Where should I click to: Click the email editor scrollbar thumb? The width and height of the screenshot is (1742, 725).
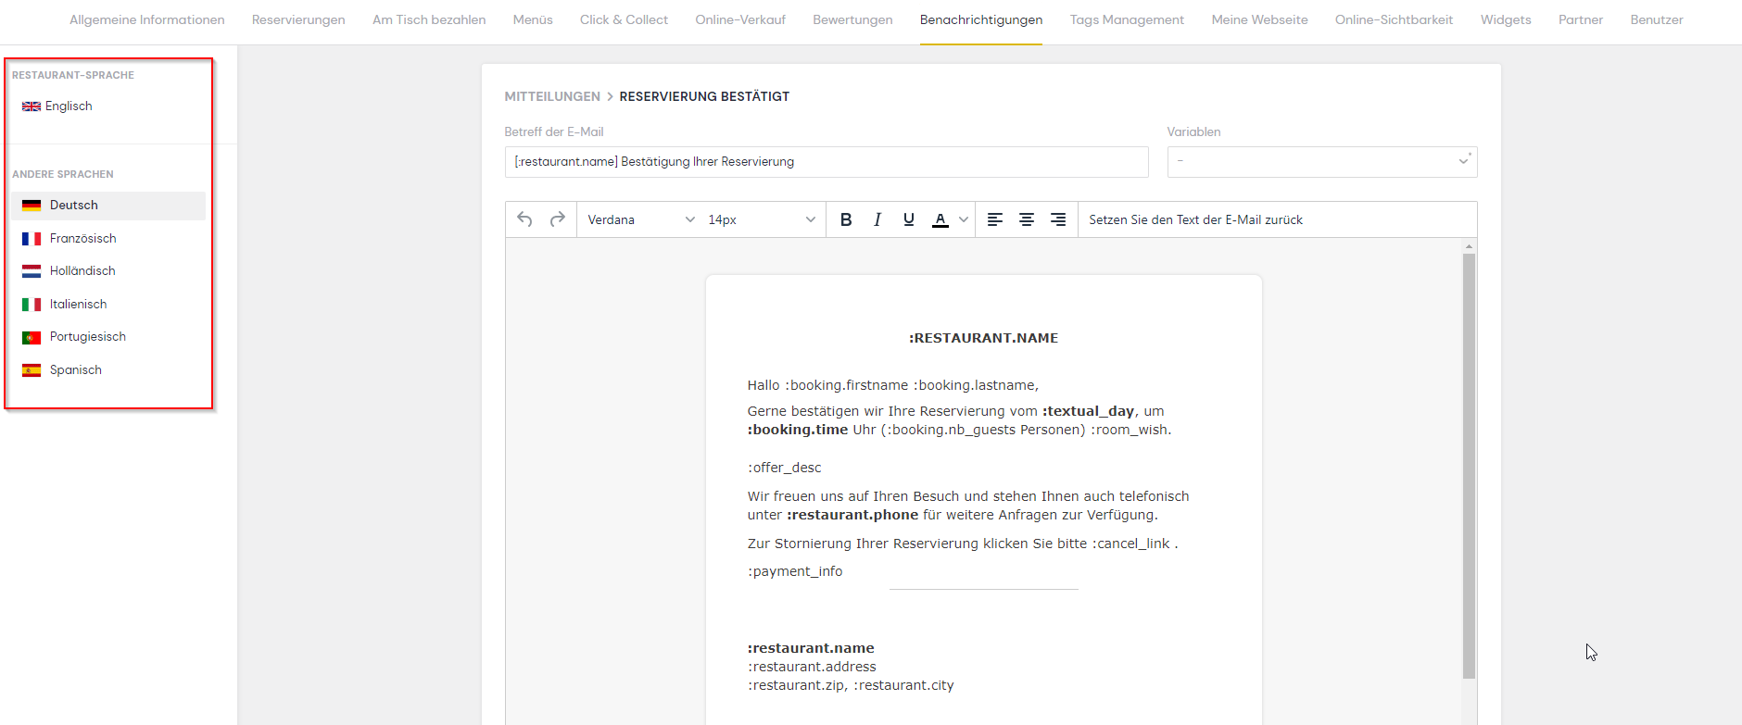[x=1469, y=466]
